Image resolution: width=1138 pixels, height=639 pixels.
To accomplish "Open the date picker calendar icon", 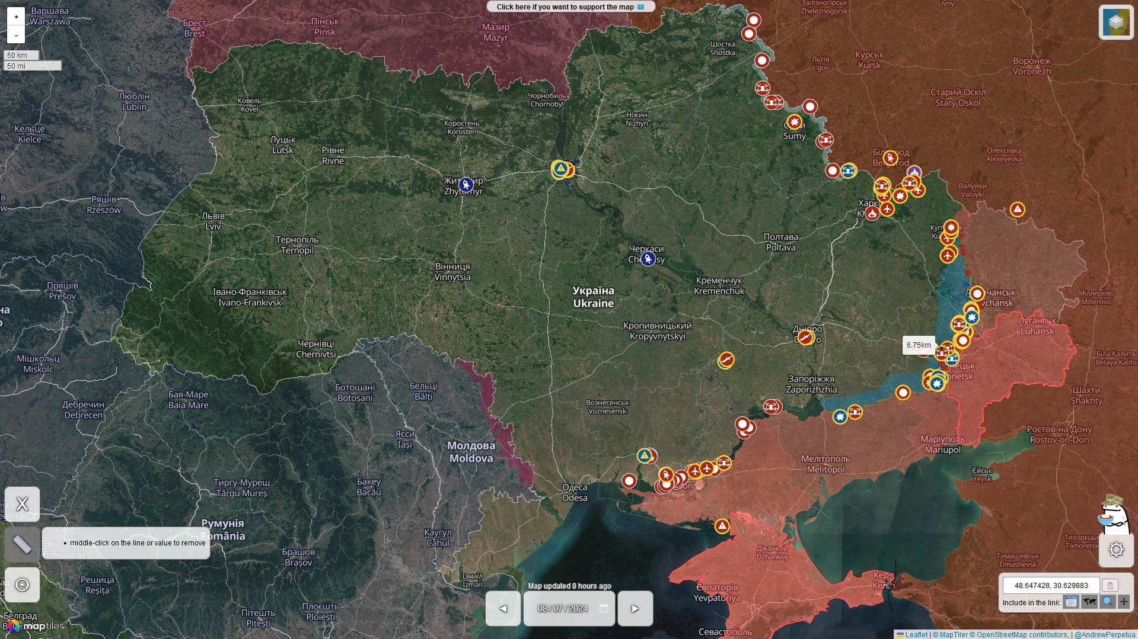I will pyautogui.click(x=604, y=608).
